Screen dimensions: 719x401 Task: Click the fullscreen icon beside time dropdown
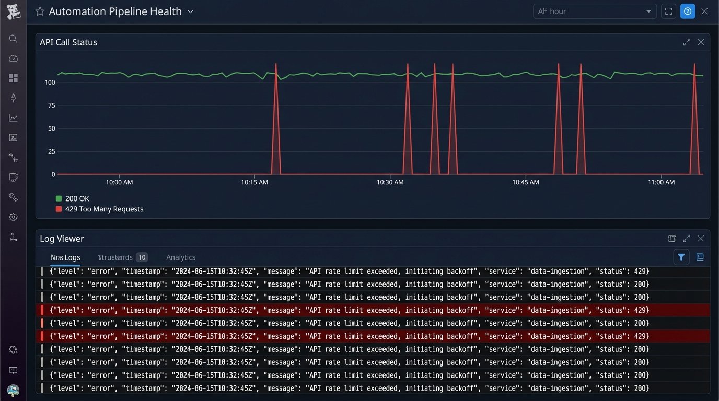click(668, 11)
